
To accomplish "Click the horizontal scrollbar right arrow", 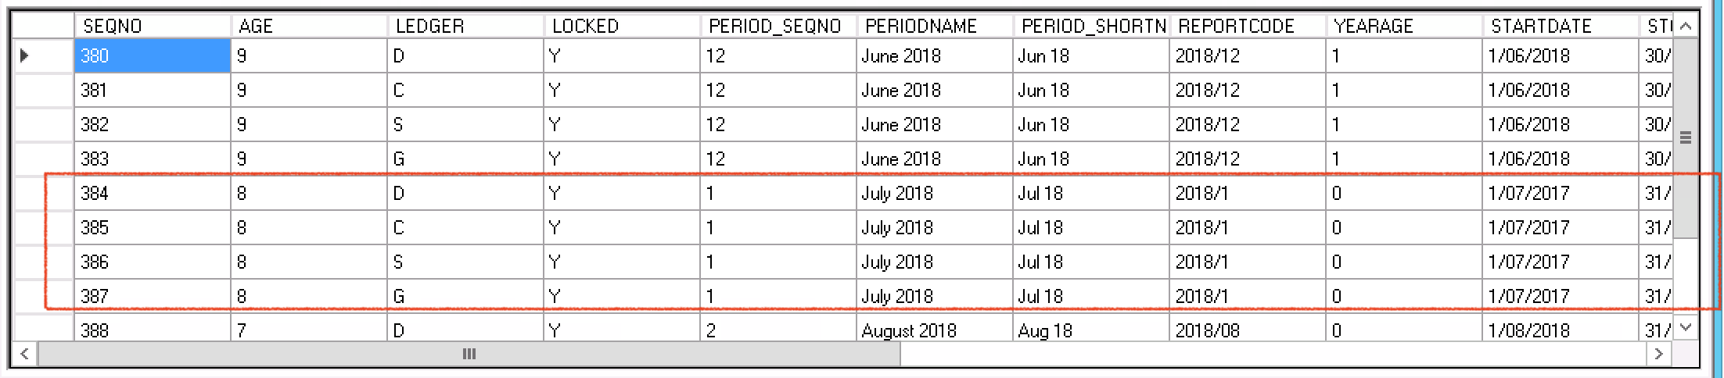I will point(1659,354).
